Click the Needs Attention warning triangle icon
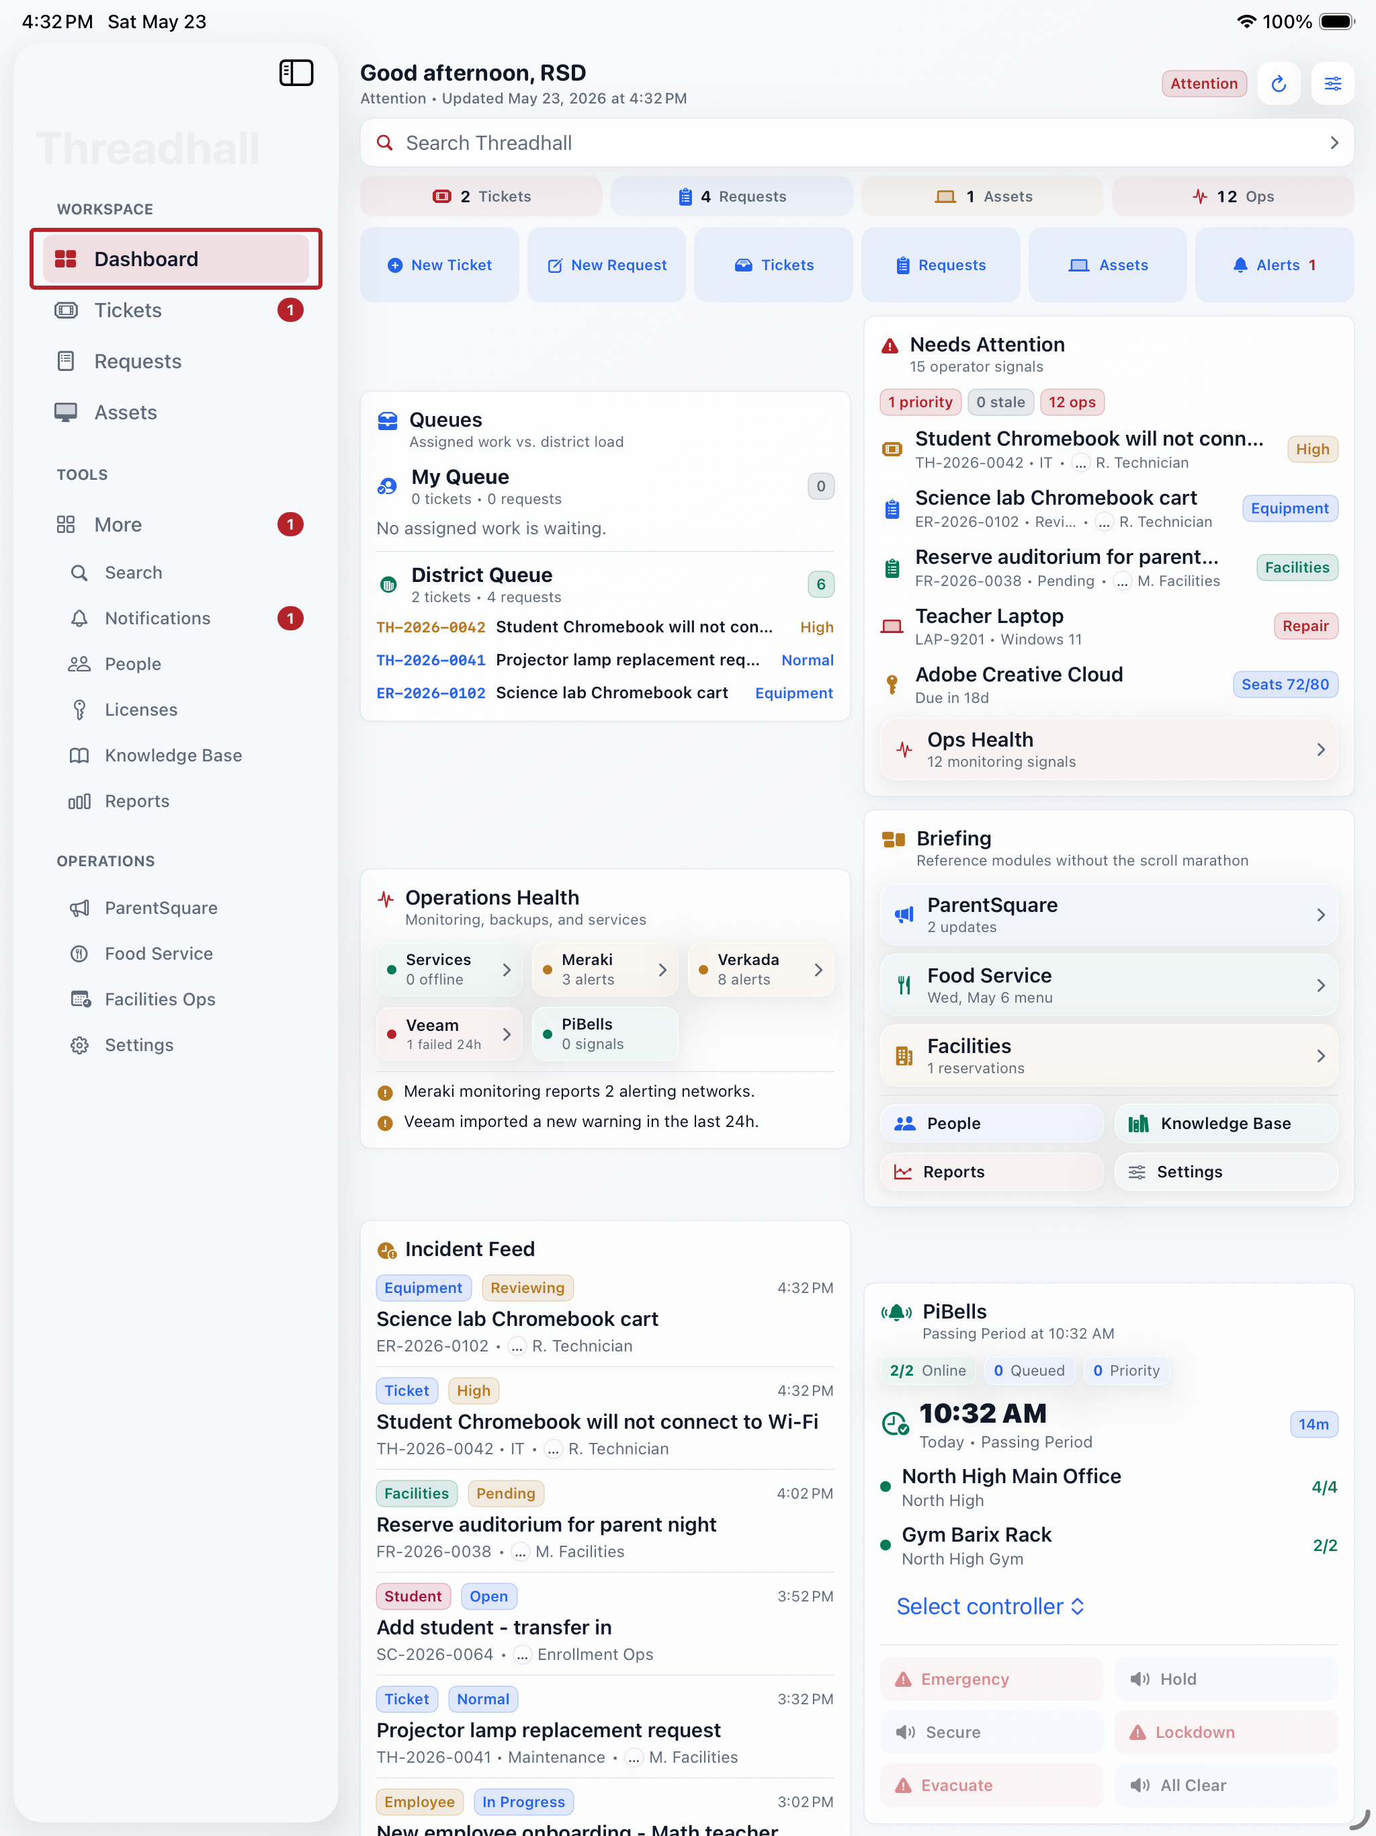1376x1836 pixels. click(890, 345)
